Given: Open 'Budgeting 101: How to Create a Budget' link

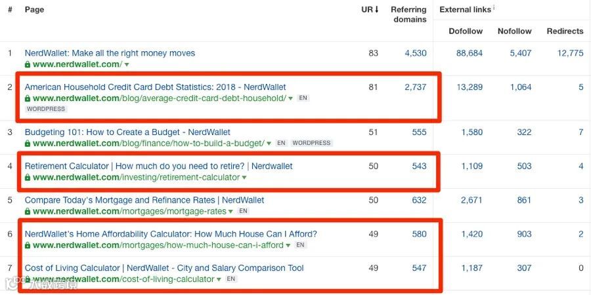Looking at the screenshot, I should pos(127,132).
